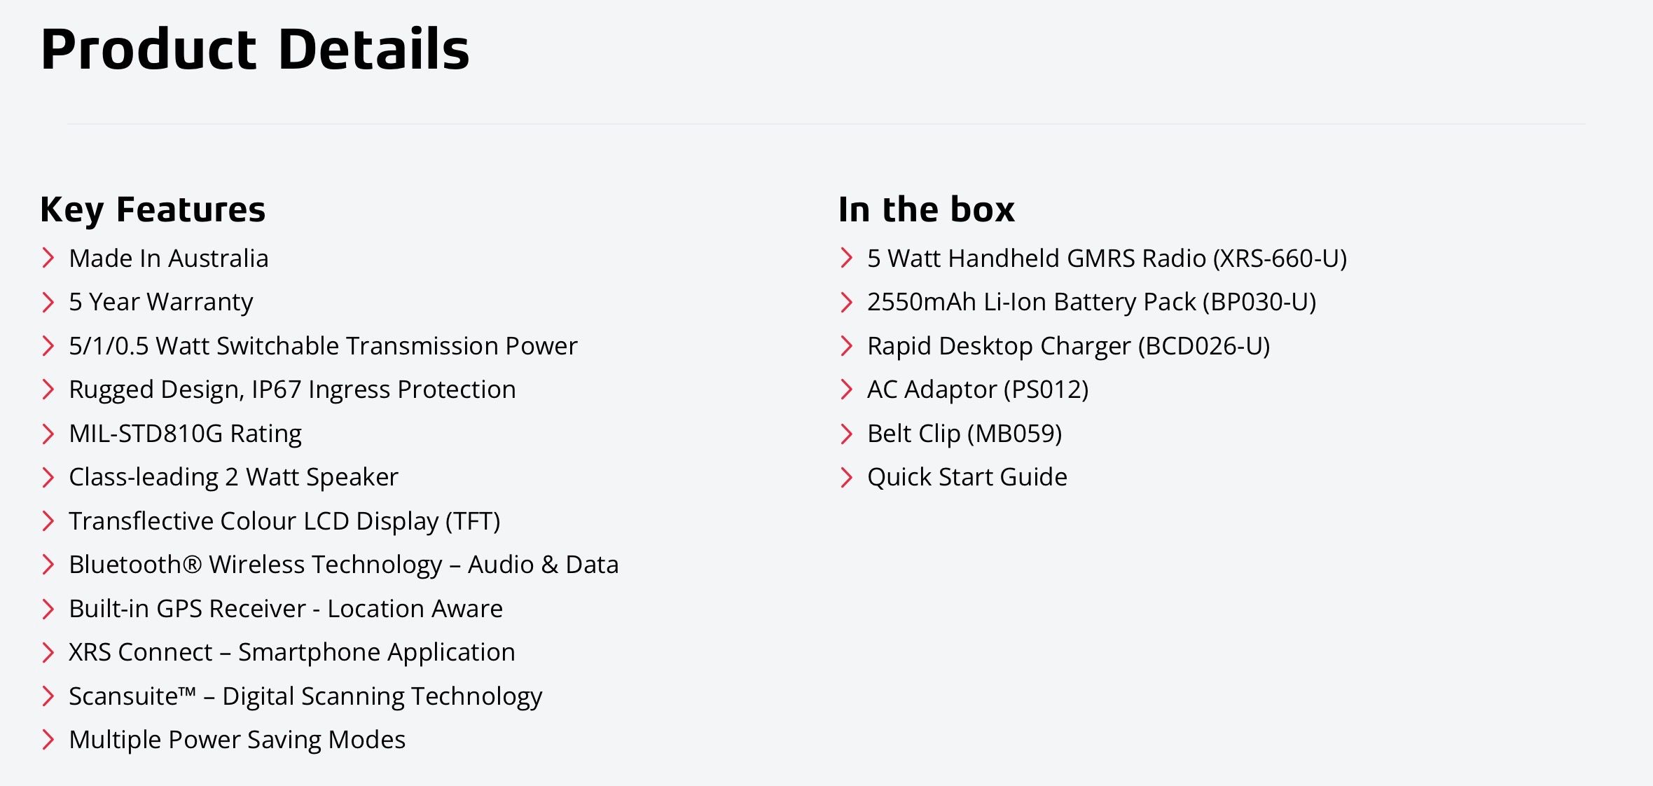Click the chevron beside Quick Start Guide
Screen dimensions: 1653x786
pos(847,477)
